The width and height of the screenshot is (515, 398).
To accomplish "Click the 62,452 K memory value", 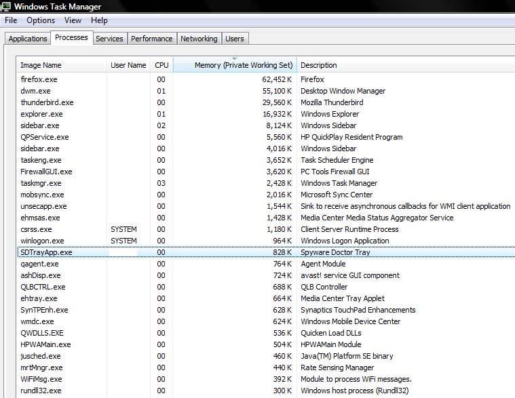I will pos(277,79).
